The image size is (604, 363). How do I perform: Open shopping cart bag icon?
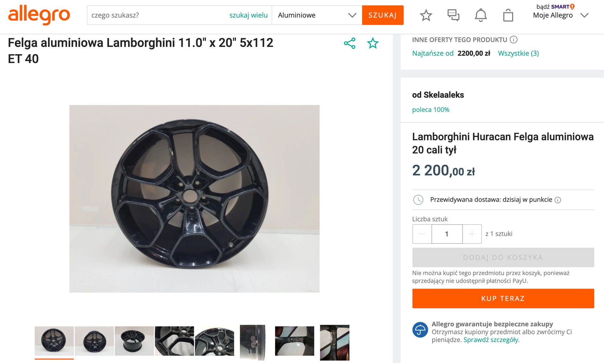pos(508,15)
